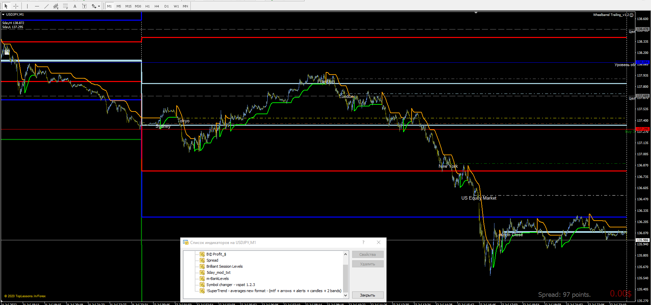Select Brilliant Session Levels in indicator list

click(224, 266)
